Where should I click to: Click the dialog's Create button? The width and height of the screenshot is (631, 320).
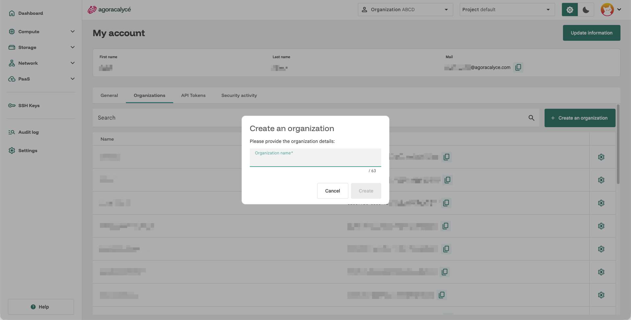click(x=366, y=191)
